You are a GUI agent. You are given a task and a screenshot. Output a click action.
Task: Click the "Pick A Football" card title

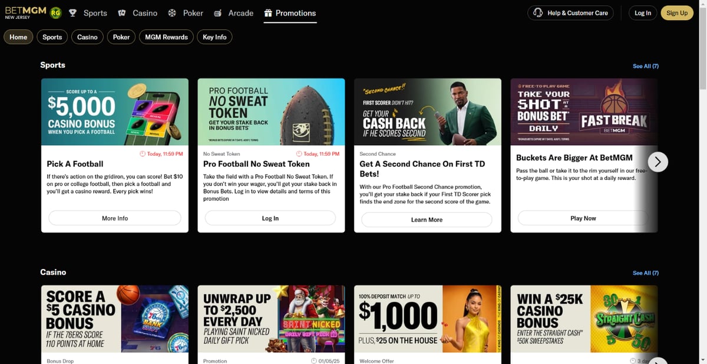pos(75,164)
